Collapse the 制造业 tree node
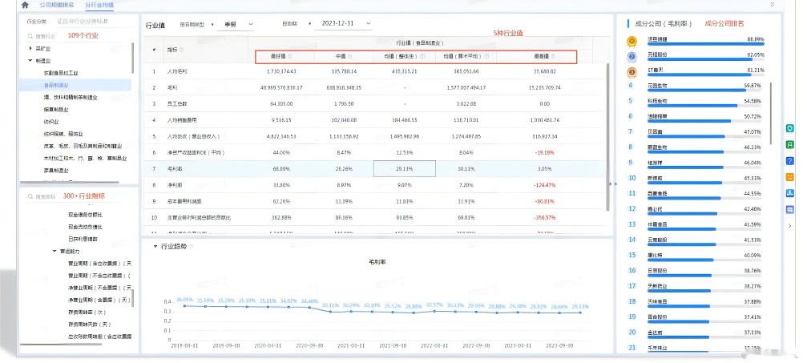 [x=29, y=60]
